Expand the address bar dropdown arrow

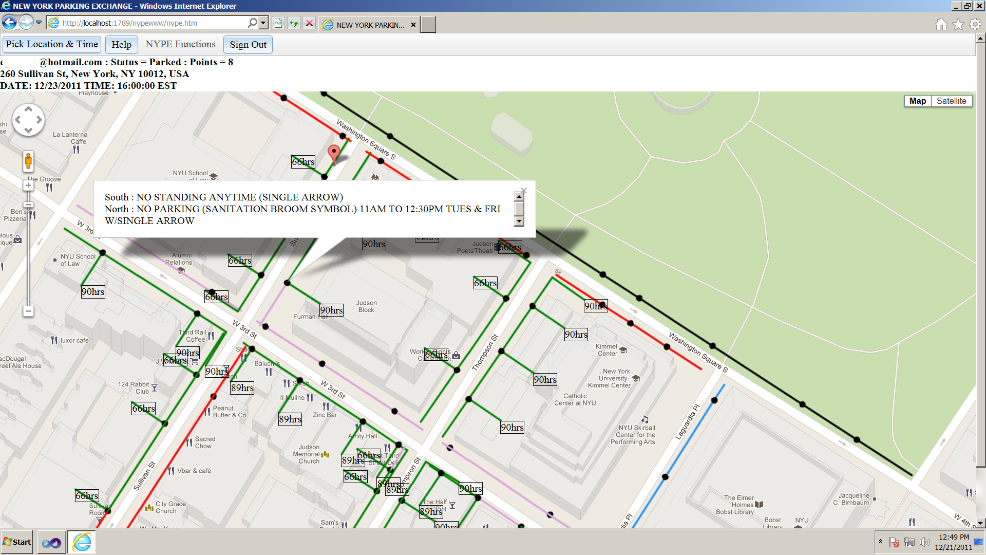(263, 23)
